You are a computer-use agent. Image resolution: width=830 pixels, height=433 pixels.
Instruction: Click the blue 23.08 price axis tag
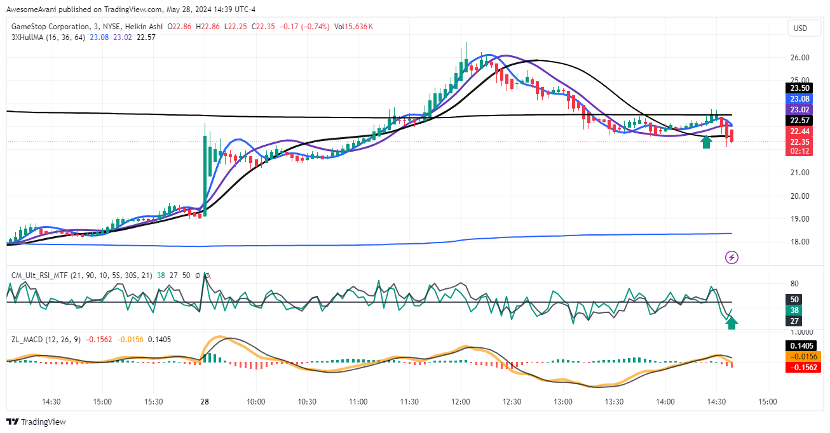coord(799,99)
